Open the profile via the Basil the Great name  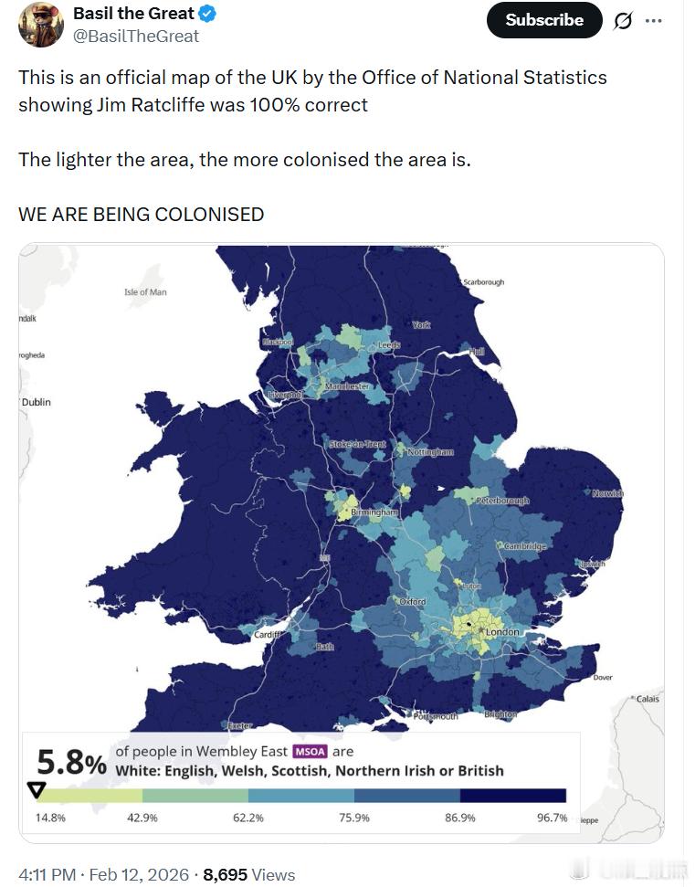(x=134, y=13)
